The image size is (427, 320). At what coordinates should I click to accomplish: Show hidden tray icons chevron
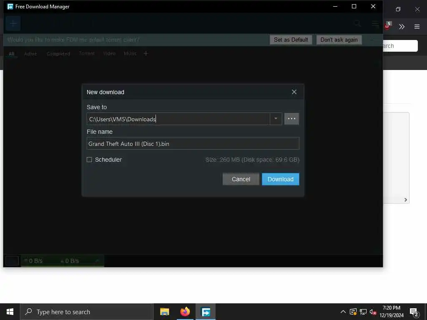343,312
